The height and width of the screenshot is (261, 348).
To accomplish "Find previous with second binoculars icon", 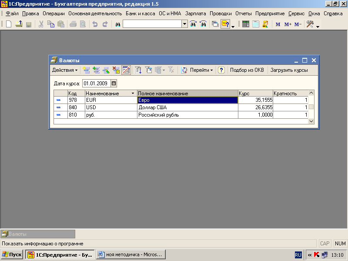I will tap(203, 24).
